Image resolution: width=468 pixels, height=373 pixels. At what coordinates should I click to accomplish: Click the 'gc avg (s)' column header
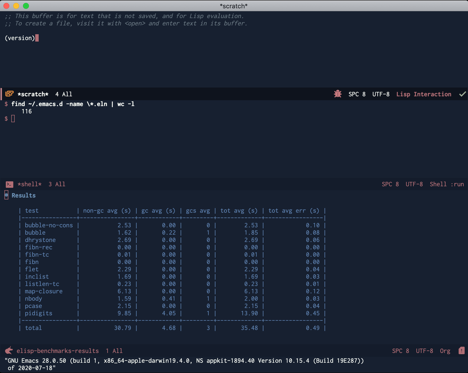[158, 211]
